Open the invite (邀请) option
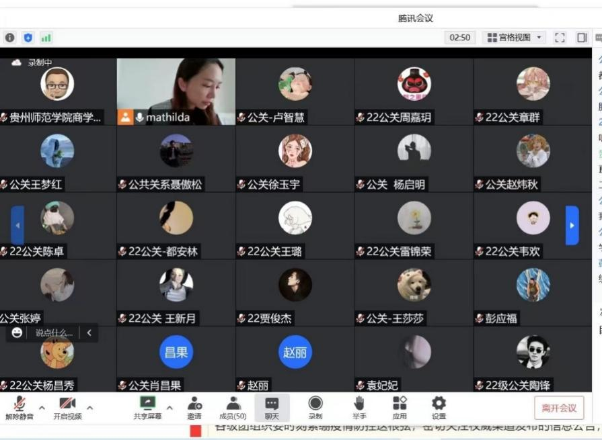 (194, 407)
